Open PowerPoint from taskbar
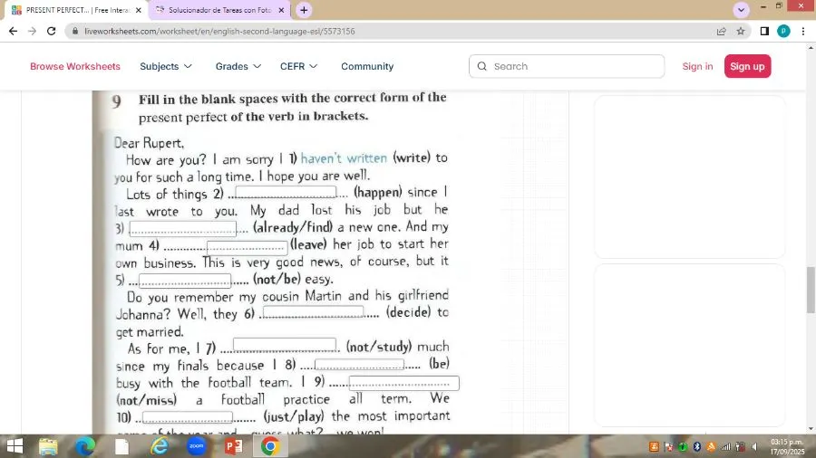This screenshot has height=458, width=816. (x=233, y=446)
